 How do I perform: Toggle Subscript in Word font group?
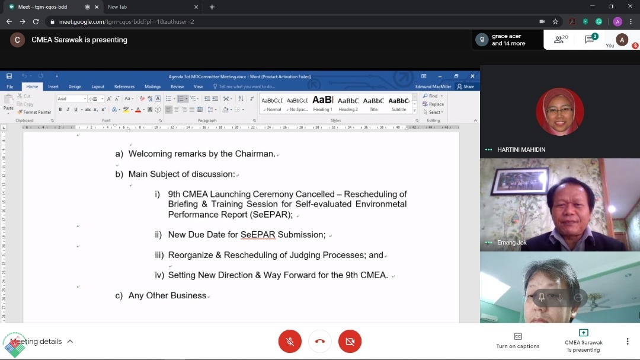tap(95, 110)
